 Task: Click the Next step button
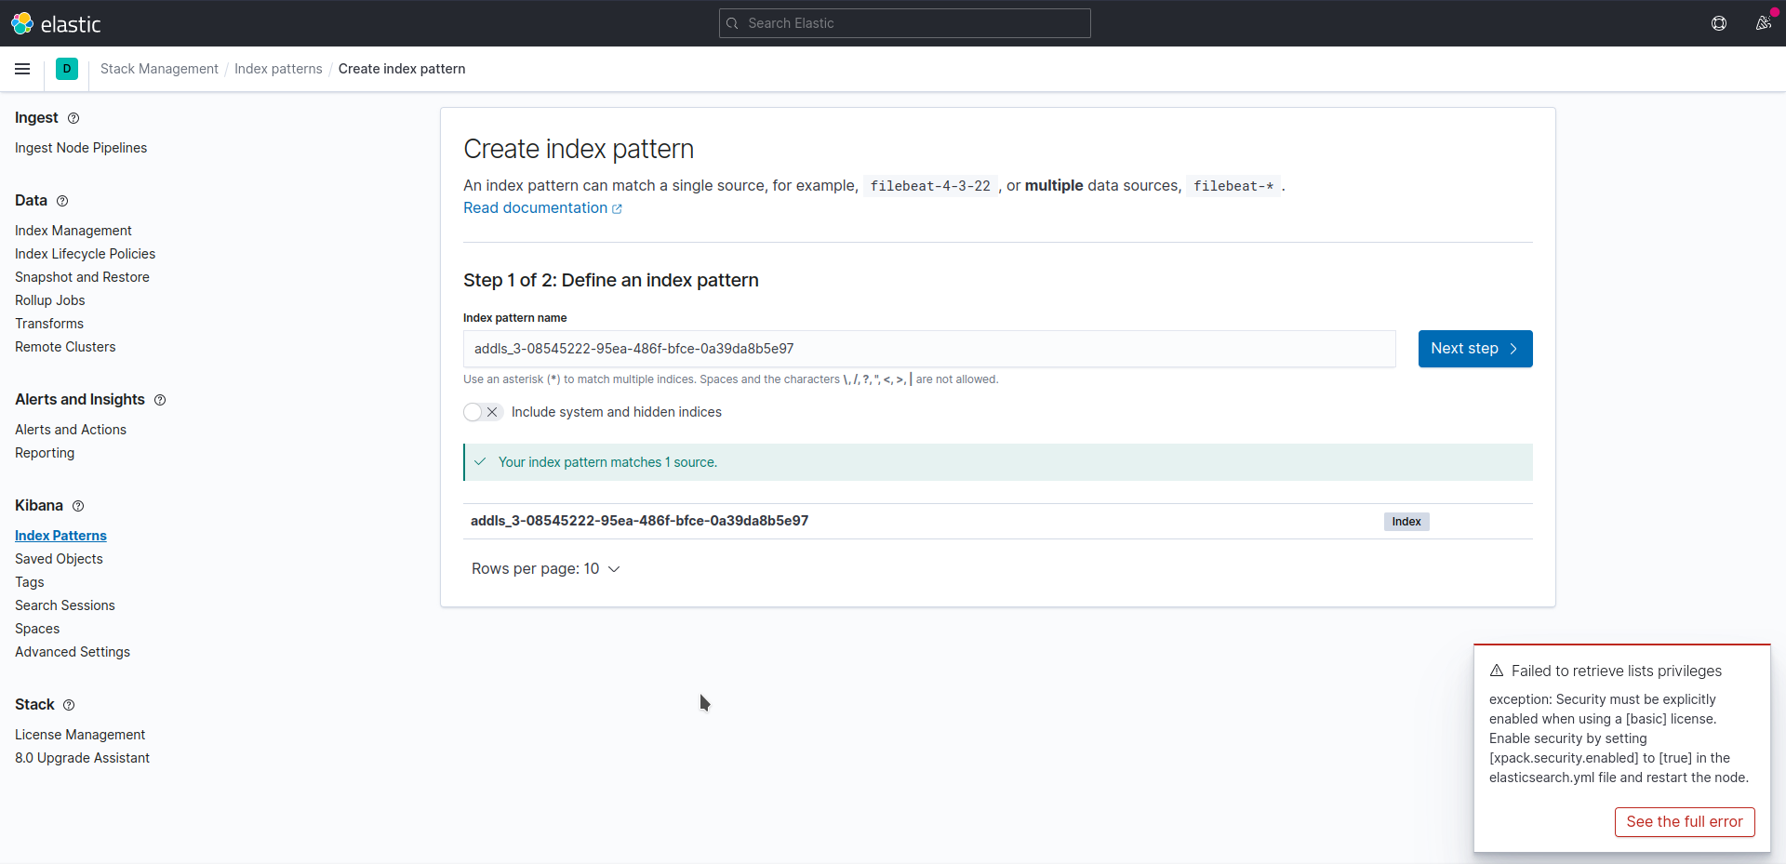pyautogui.click(x=1474, y=349)
